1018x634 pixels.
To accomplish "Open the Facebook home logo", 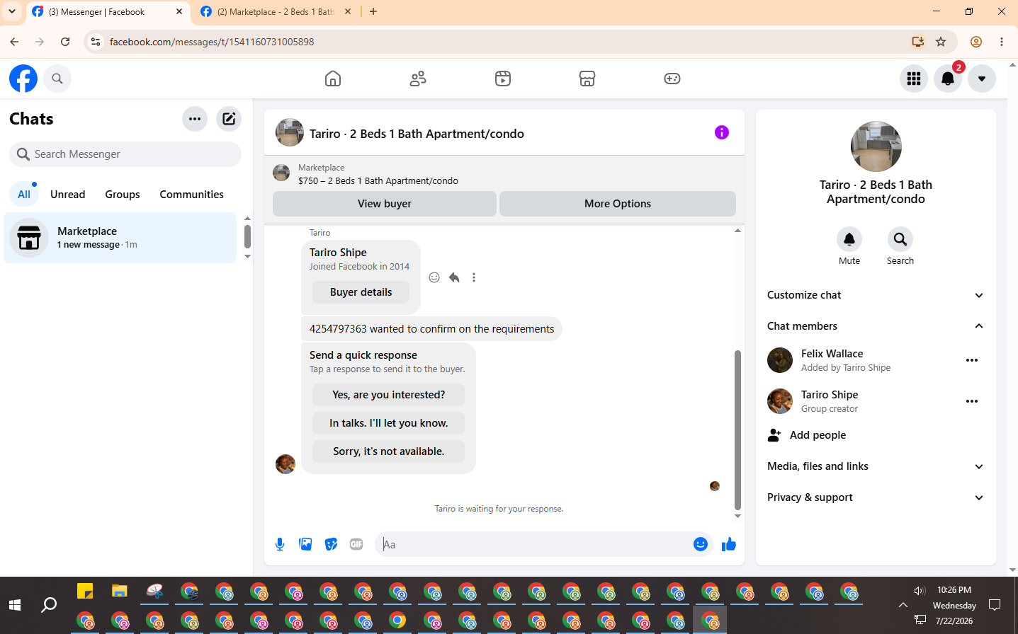I will (x=23, y=79).
